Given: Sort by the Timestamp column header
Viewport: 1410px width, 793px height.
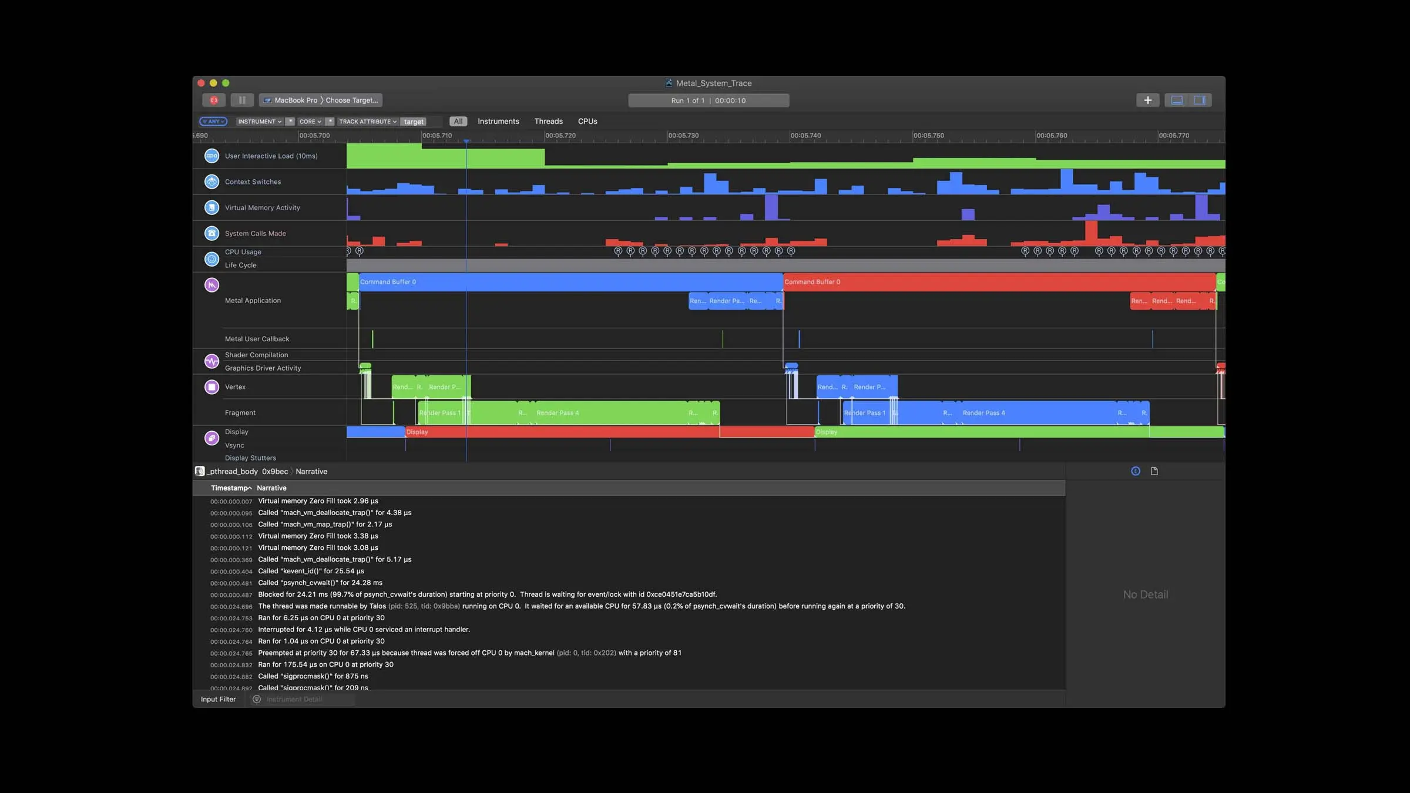Looking at the screenshot, I should pos(231,488).
